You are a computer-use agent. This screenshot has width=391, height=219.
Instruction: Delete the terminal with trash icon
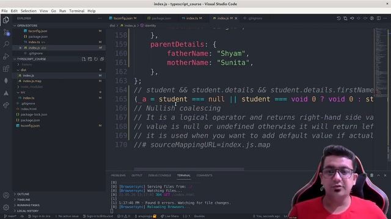pos(372,175)
